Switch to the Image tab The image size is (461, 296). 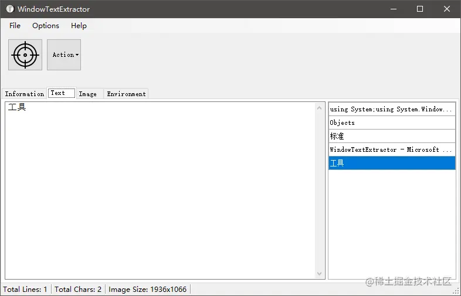(90, 94)
